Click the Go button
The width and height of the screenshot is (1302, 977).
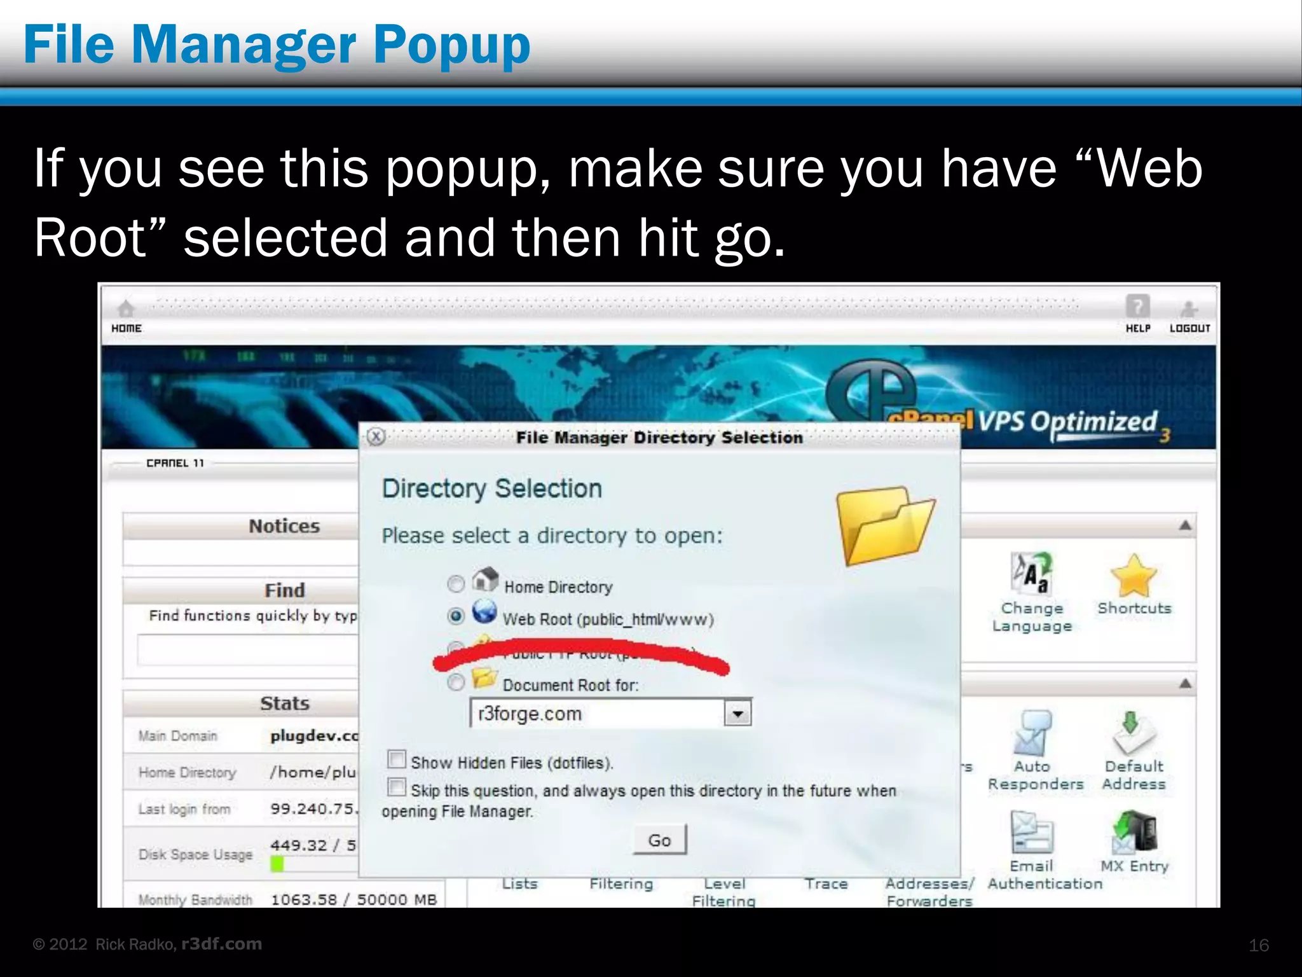click(660, 840)
